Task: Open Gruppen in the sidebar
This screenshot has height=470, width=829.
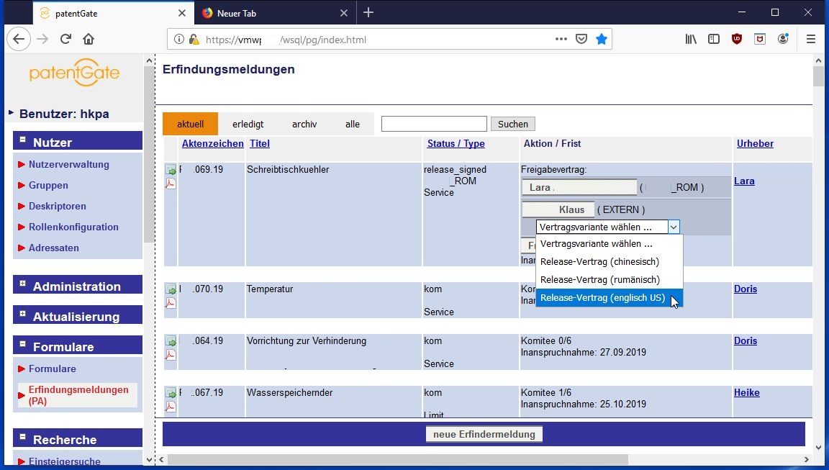Action: tap(48, 186)
